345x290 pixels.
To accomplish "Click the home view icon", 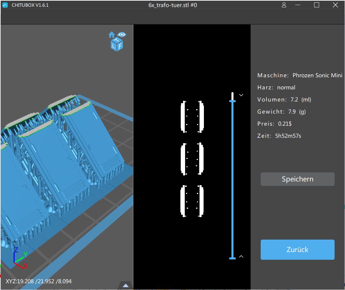I will pos(112,35).
